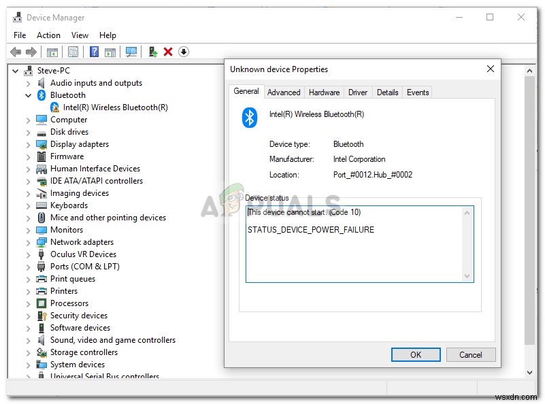Open the Action menu
The image size is (545, 404).
pyautogui.click(x=49, y=35)
